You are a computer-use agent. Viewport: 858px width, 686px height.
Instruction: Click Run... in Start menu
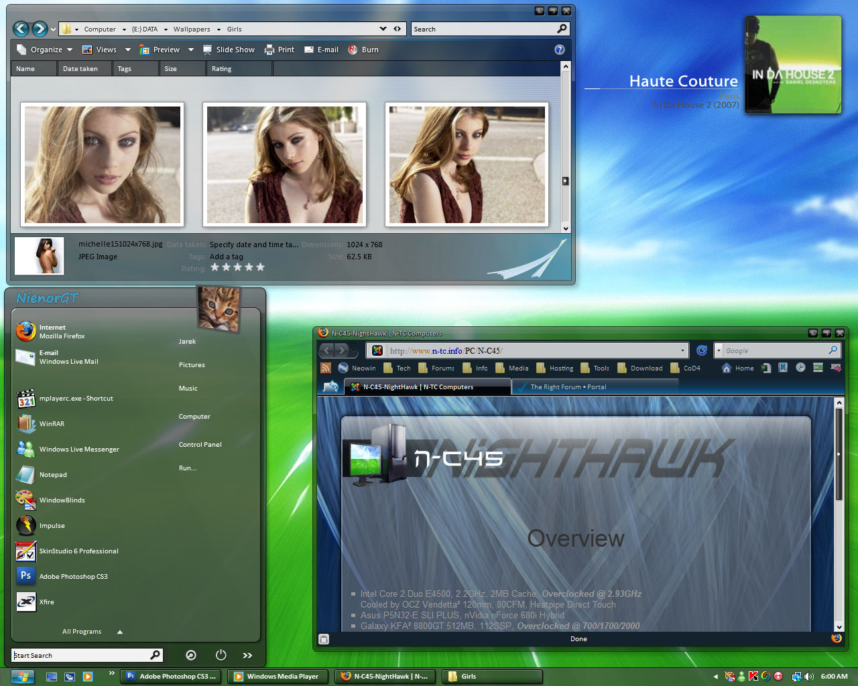click(188, 468)
